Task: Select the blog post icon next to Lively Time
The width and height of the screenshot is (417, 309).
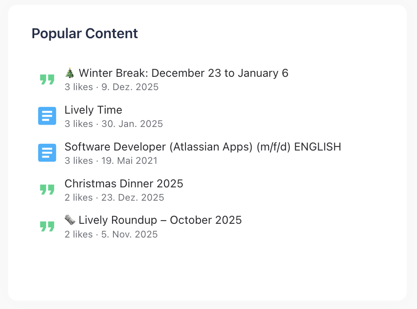Action: 47,115
